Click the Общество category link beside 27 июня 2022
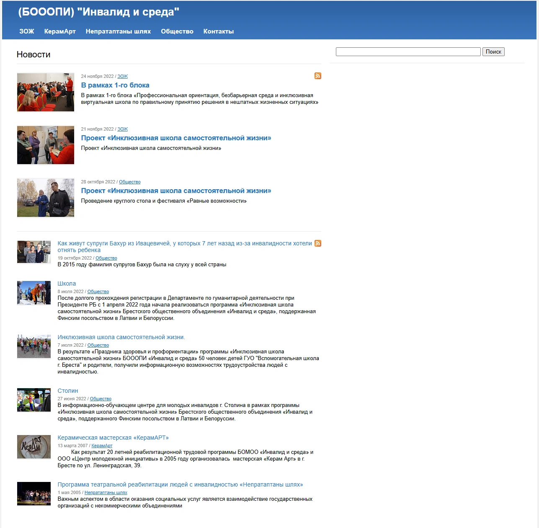Screen dimensions: 539x528 click(101, 399)
